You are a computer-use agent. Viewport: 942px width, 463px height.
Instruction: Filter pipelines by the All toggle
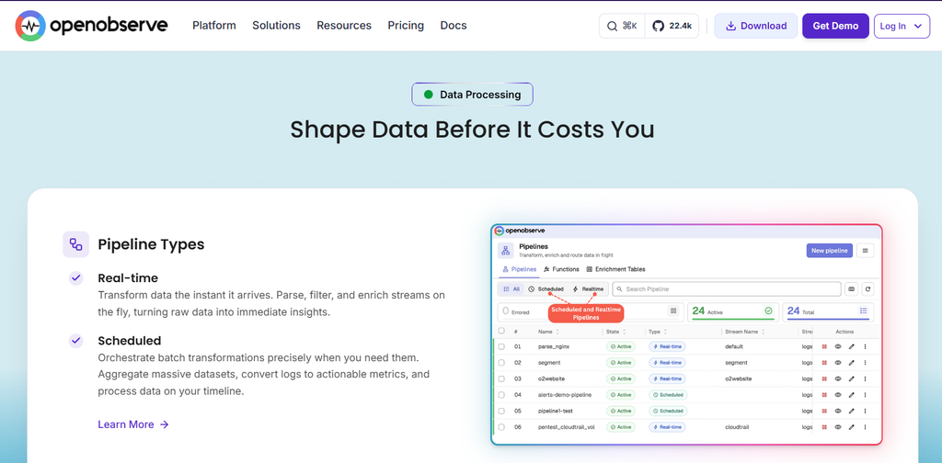tap(511, 289)
